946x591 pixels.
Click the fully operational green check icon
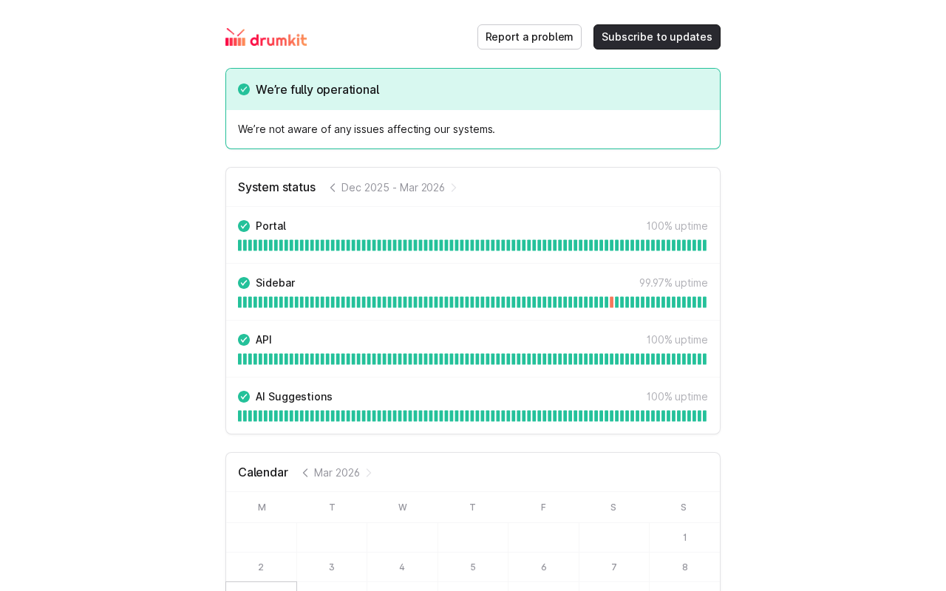click(x=244, y=89)
